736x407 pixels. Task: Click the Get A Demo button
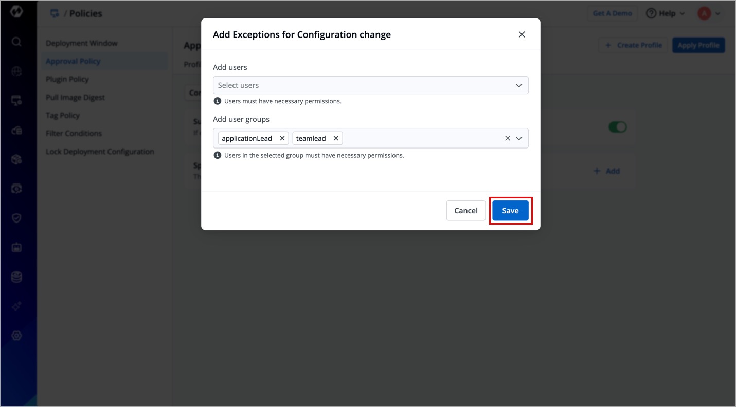pos(612,13)
